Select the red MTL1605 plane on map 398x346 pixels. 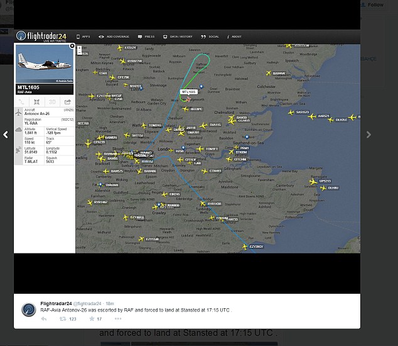point(188,99)
